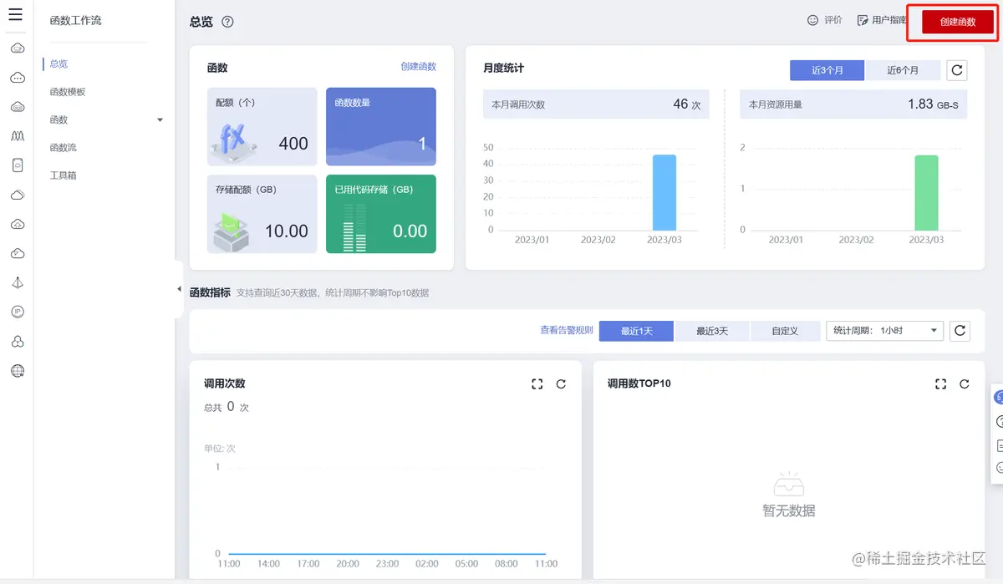Click the cloud with three dots sidebar icon

coord(17,78)
